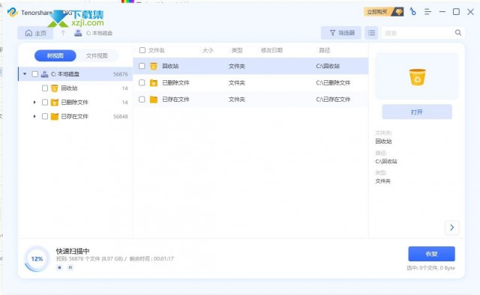
Task: Sort by 修改日期 column header
Action: pos(271,50)
